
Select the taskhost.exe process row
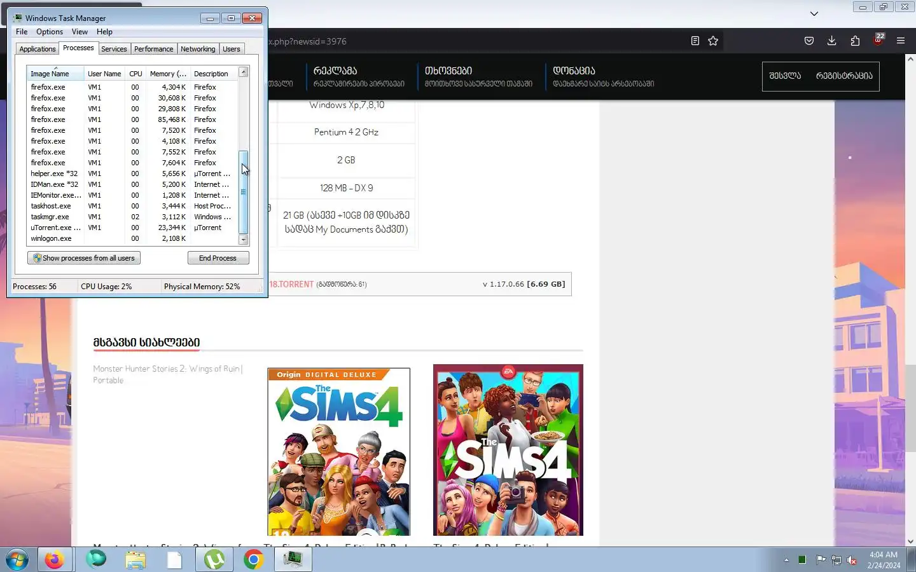132,206
